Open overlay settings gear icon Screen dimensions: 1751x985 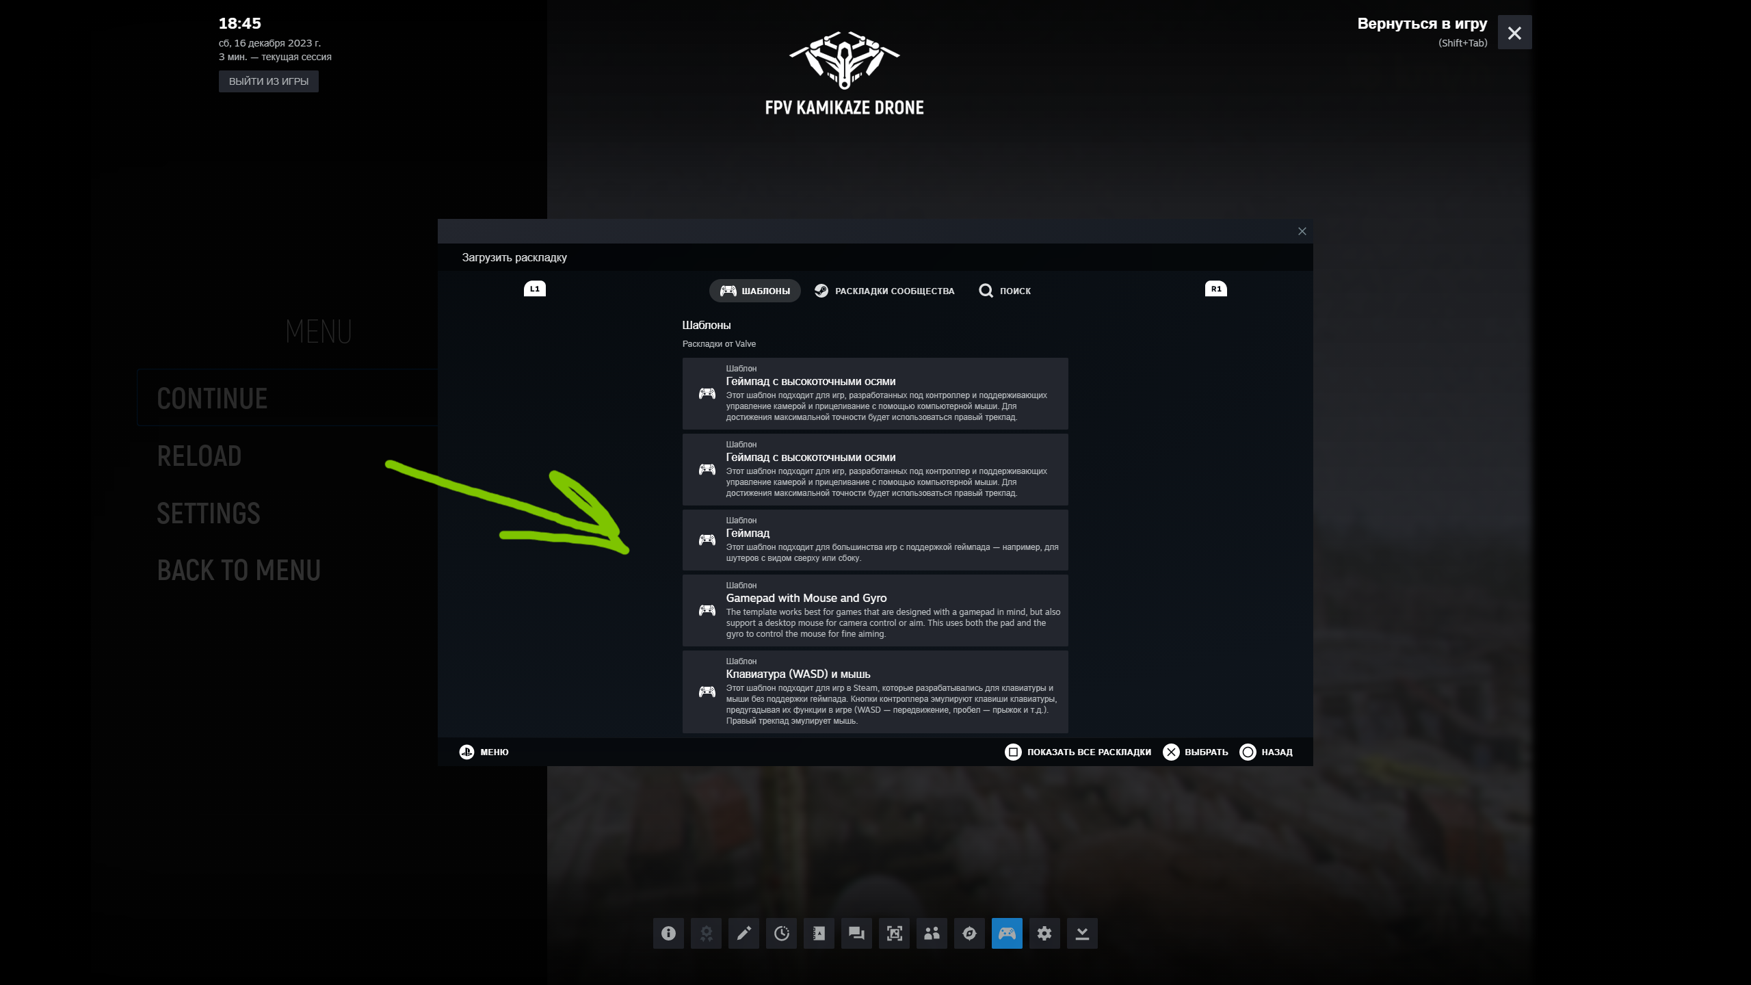tap(1044, 933)
